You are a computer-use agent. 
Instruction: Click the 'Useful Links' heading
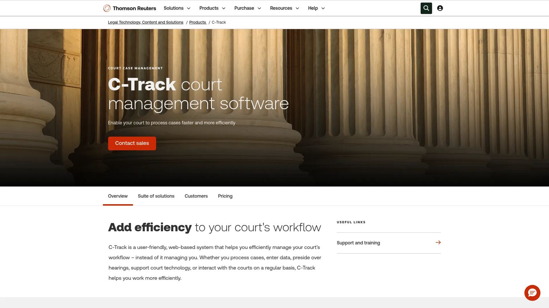coord(351,222)
